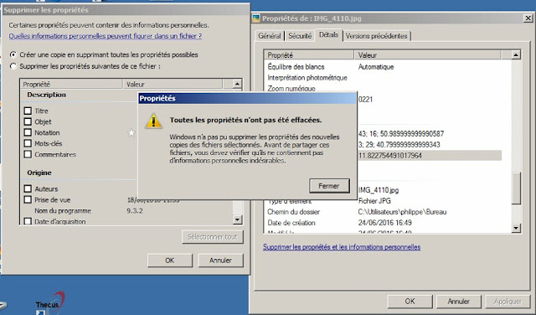Click the 24/06/2016 16:49 creation date value
Screen dimensions: 536x315
tap(385, 223)
